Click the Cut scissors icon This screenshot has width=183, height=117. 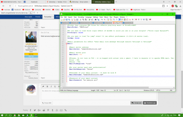pyautogui.click(x=80, y=20)
